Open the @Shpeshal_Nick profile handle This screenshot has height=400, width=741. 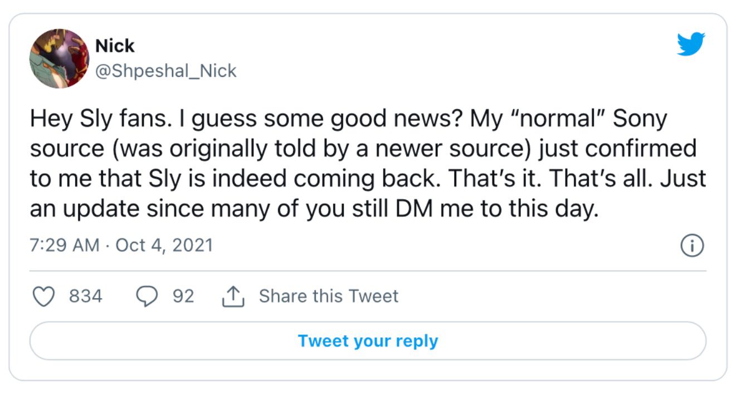tap(165, 70)
